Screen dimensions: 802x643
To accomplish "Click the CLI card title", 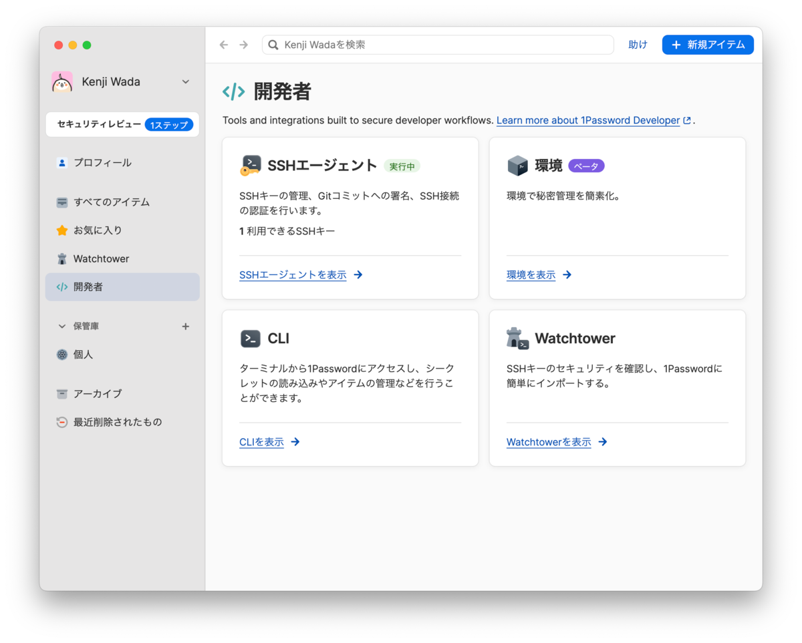I will click(279, 339).
